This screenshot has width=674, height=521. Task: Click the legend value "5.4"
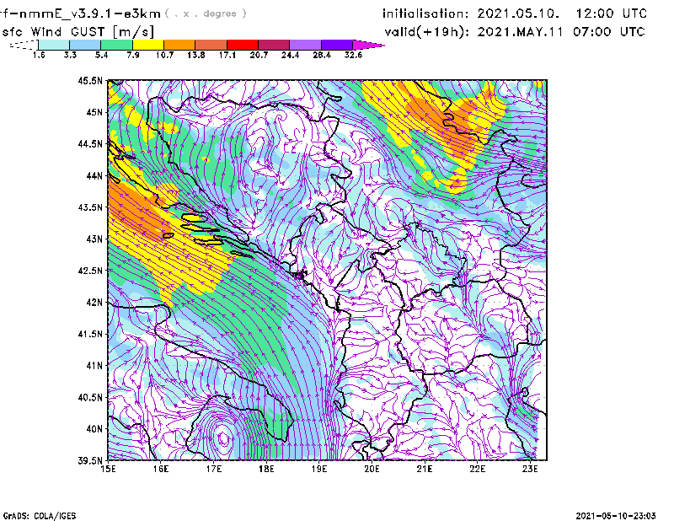tap(101, 55)
